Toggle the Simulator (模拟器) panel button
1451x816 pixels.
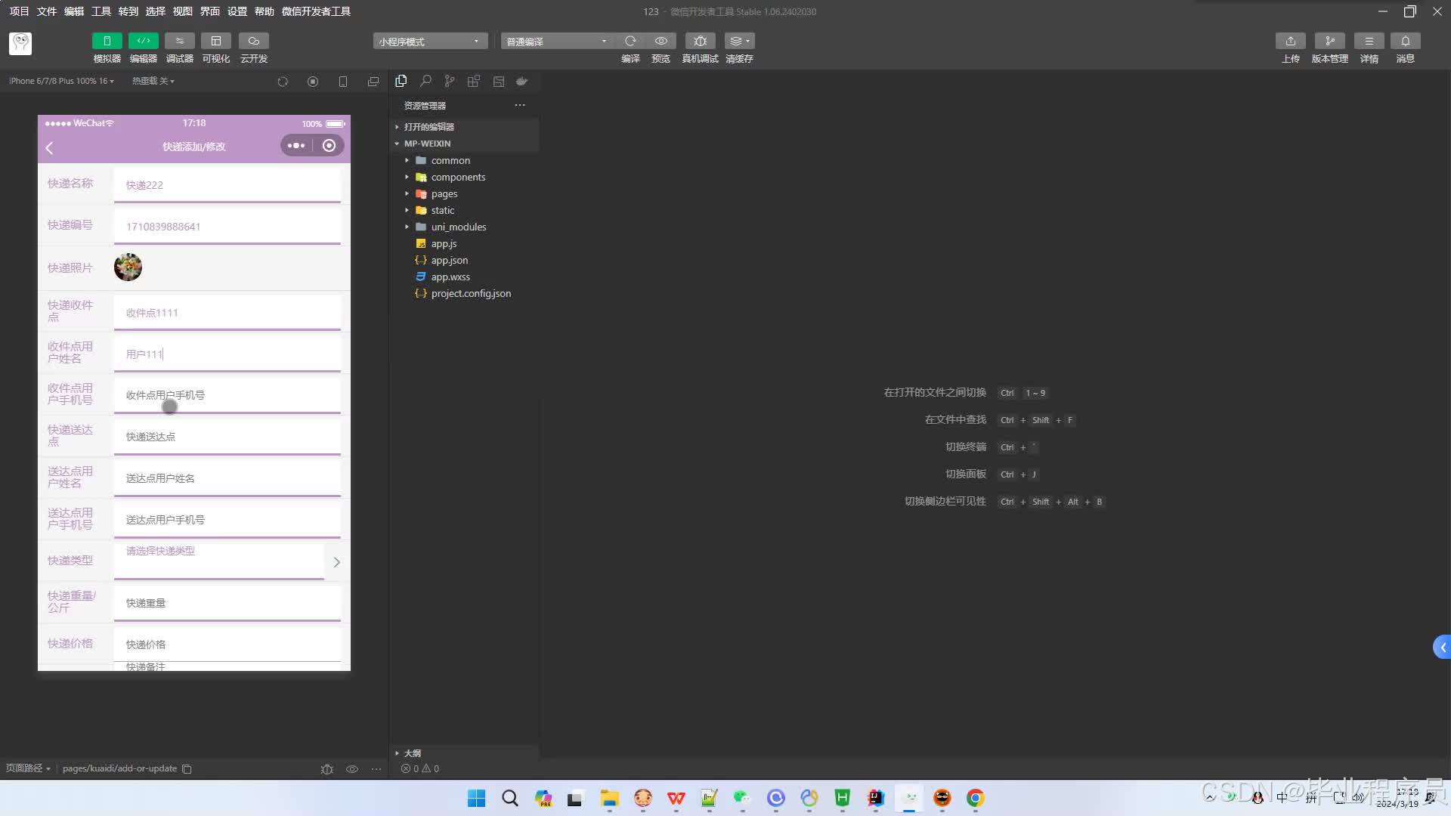click(x=107, y=41)
